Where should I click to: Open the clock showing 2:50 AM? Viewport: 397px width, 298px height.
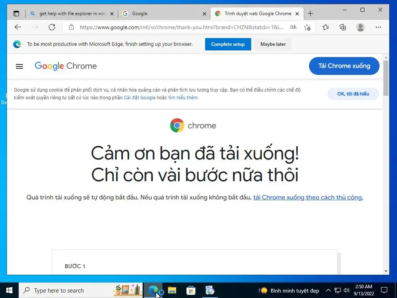364,290
